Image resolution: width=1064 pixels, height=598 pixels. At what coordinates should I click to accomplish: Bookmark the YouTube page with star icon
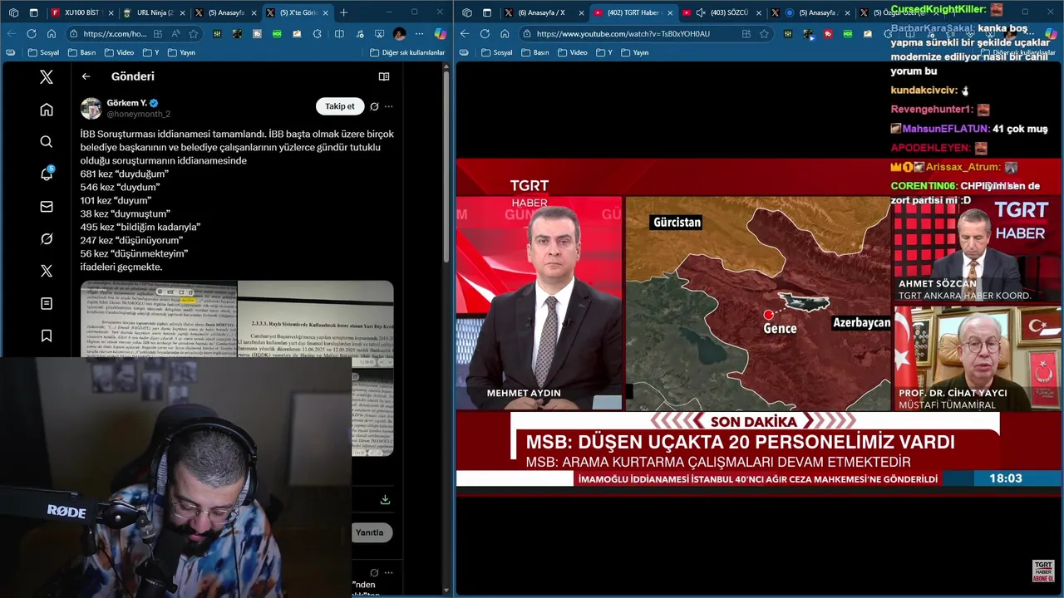[764, 34]
